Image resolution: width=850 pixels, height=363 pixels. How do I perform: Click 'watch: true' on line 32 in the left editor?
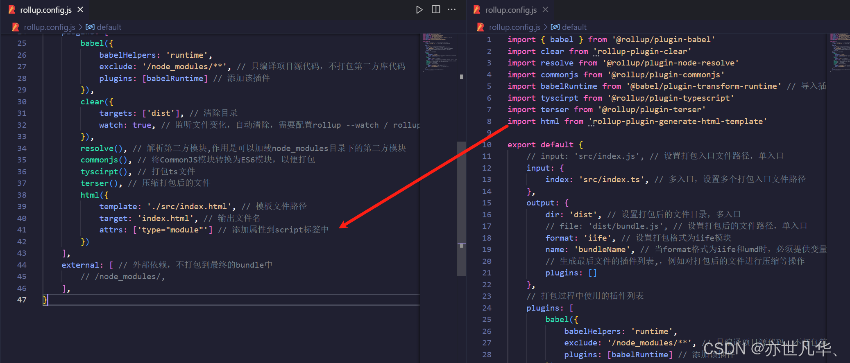125,125
